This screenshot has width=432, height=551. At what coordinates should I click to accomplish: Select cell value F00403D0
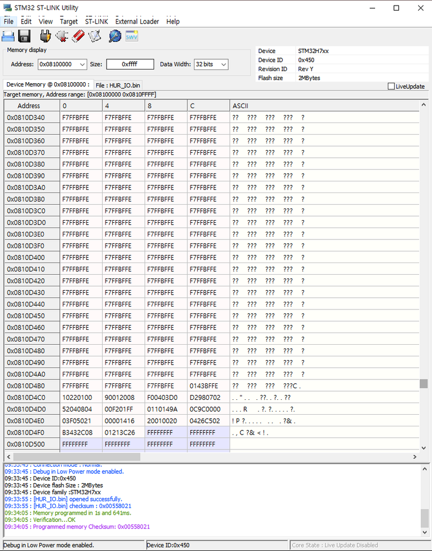coord(166,398)
